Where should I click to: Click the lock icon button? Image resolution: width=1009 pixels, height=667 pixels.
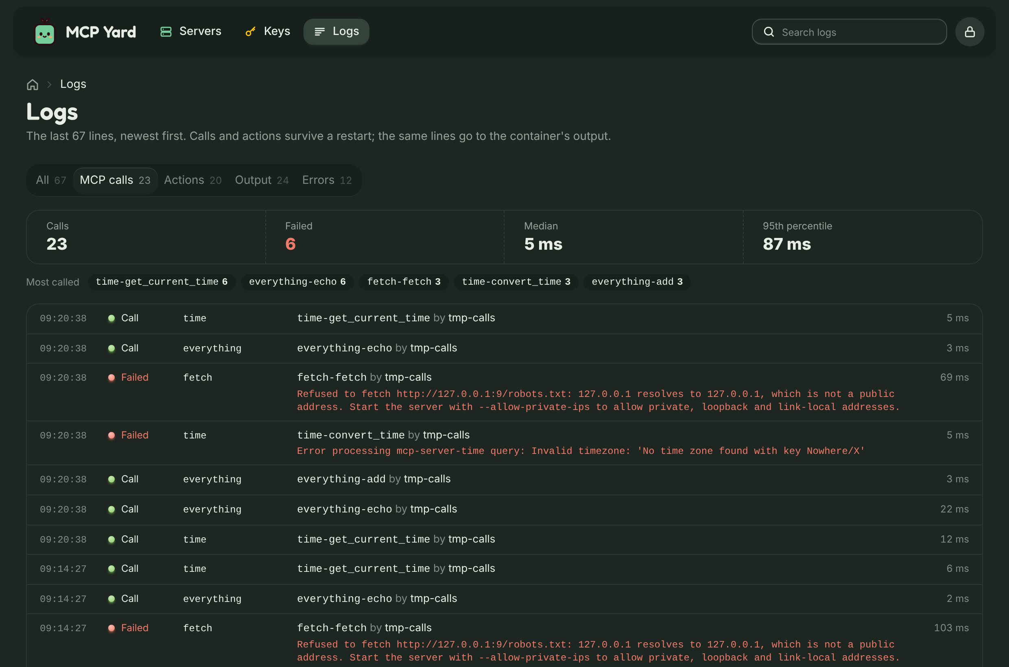[970, 32]
